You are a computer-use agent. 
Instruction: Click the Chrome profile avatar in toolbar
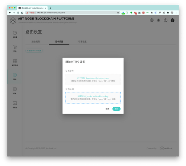pos(172,13)
